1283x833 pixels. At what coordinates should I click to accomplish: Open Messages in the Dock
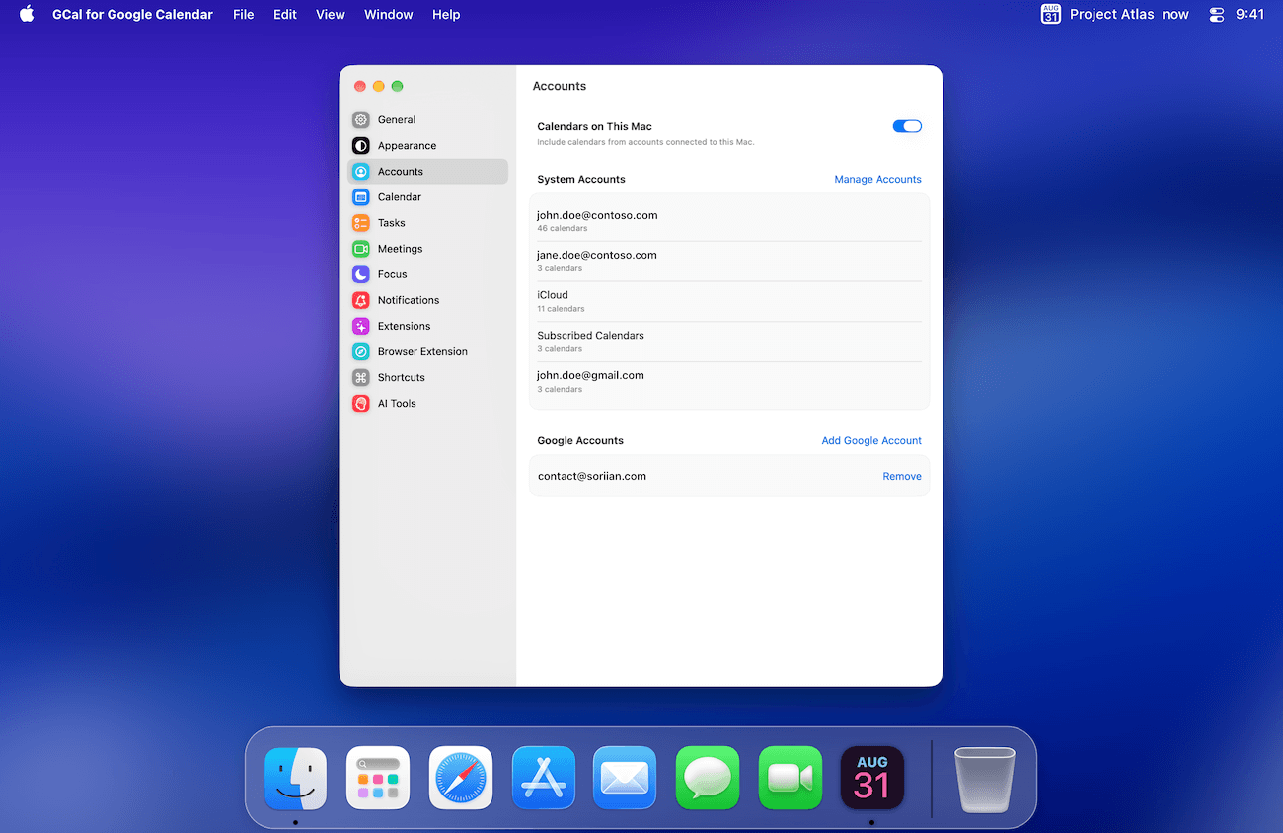coord(708,778)
